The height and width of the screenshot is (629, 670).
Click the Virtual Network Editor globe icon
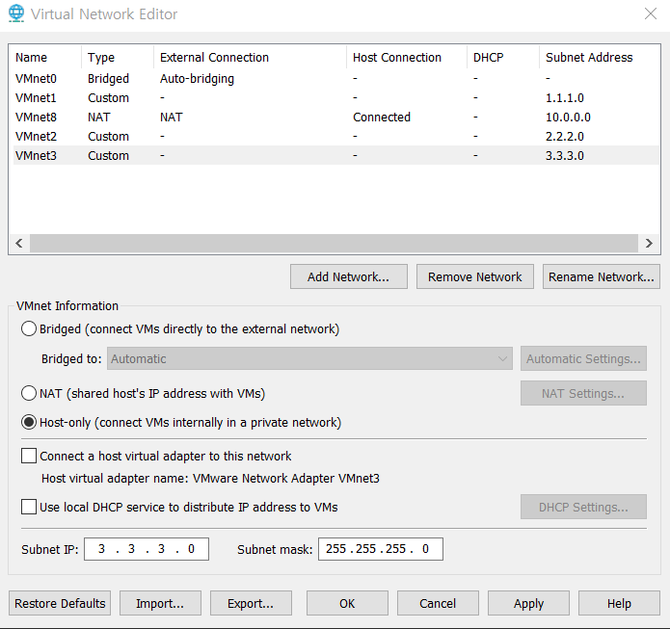[16, 13]
